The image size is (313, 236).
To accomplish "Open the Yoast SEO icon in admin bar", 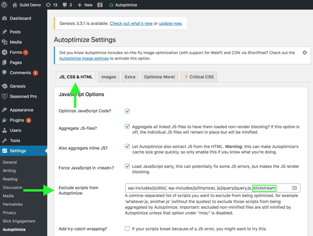I will pos(100,5).
